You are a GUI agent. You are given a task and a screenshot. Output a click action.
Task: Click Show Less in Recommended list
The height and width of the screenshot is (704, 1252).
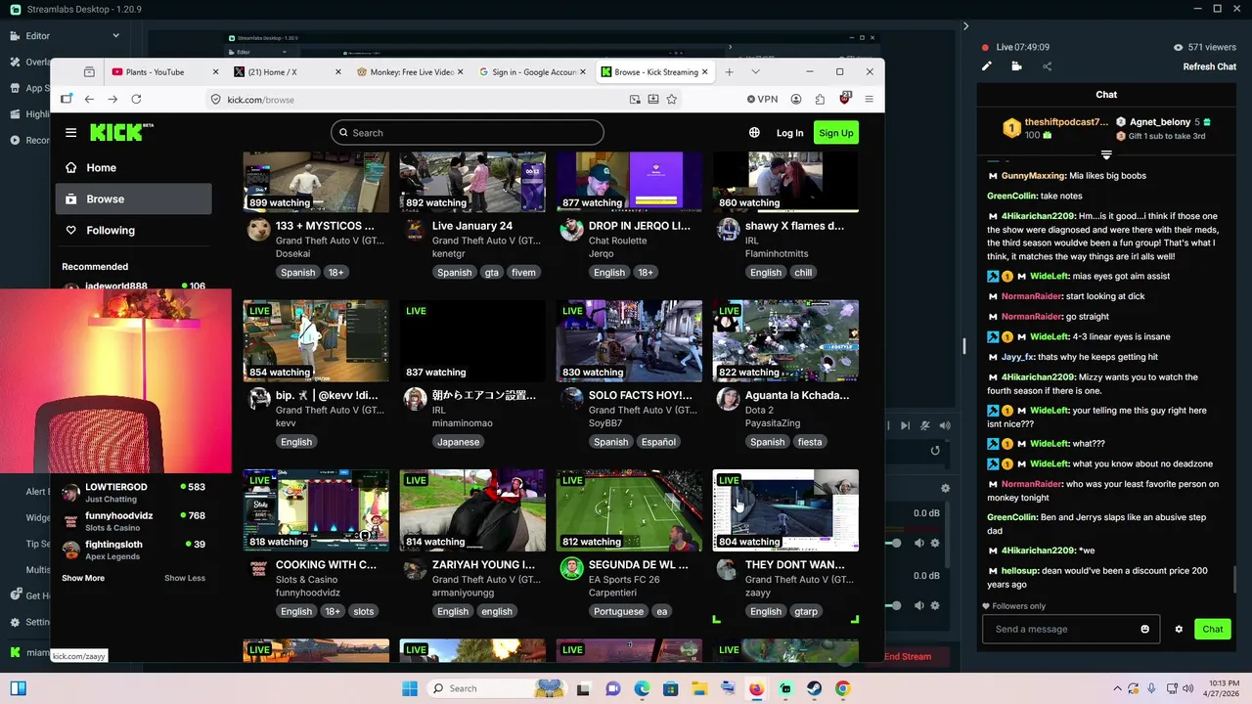(185, 578)
